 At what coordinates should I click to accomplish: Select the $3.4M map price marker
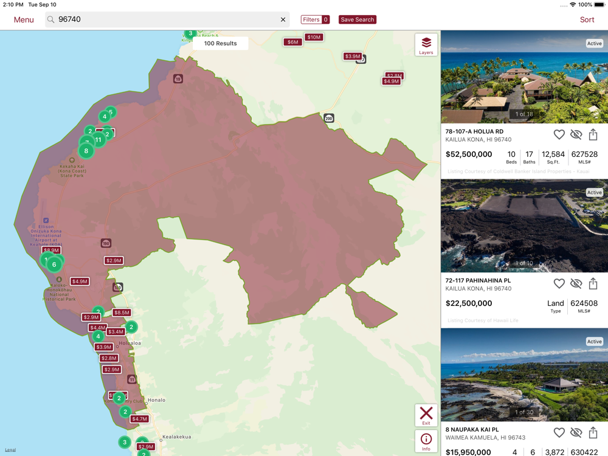116,331
